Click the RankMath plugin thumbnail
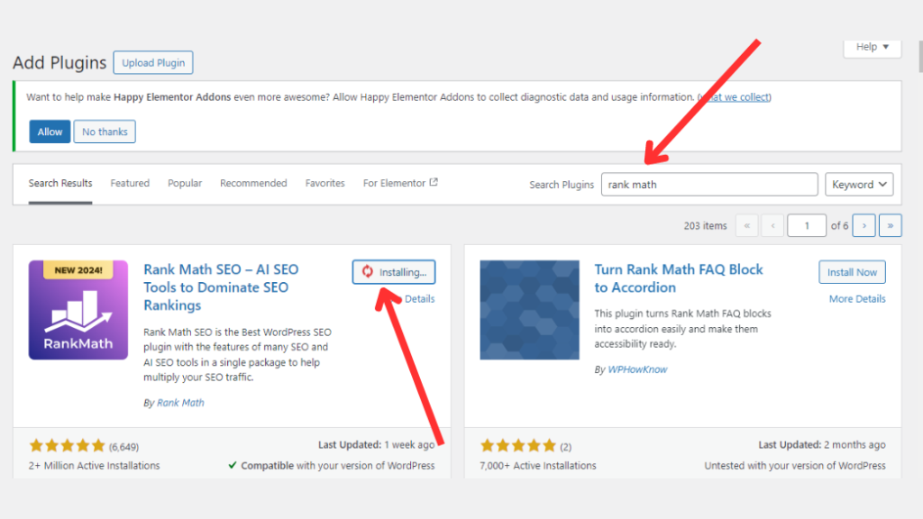 (78, 310)
